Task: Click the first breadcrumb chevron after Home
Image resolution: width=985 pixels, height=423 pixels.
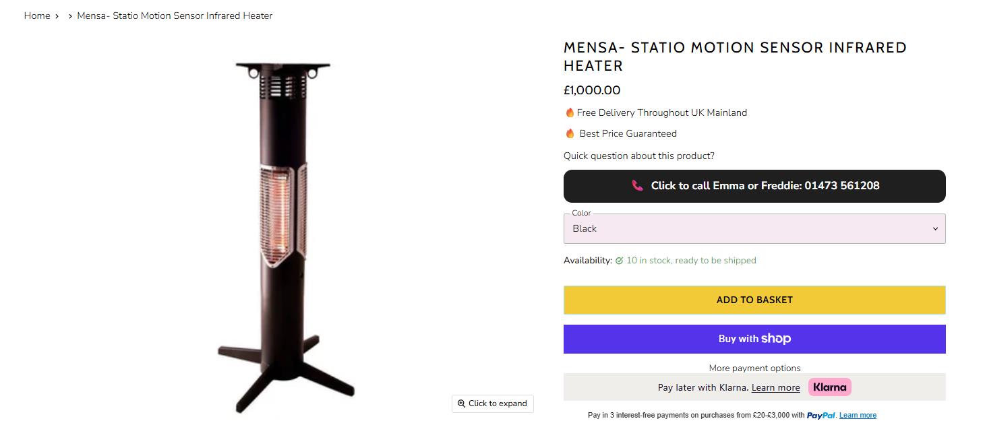Action: pos(57,15)
